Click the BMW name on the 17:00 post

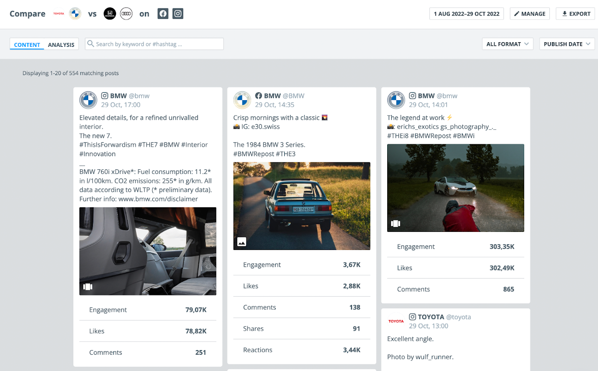tap(118, 96)
